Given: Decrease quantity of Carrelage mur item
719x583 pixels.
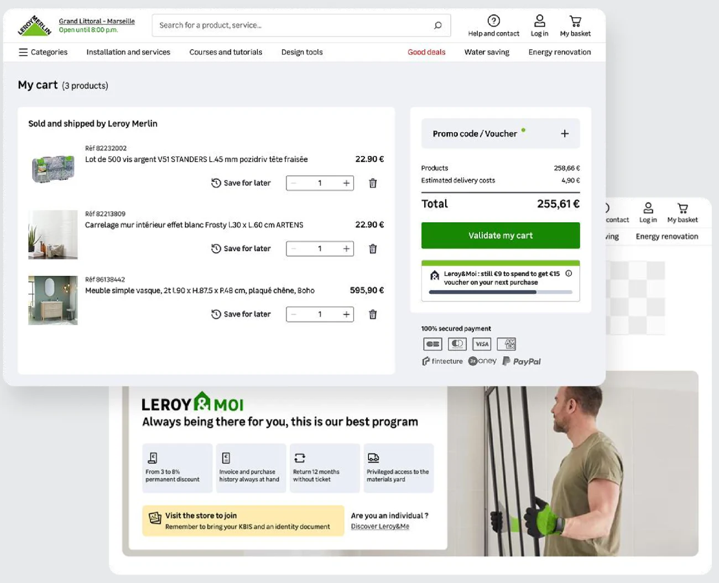Looking at the screenshot, I should (294, 249).
